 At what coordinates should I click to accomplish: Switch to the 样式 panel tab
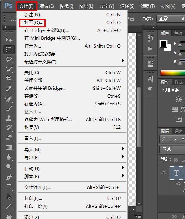point(178,82)
